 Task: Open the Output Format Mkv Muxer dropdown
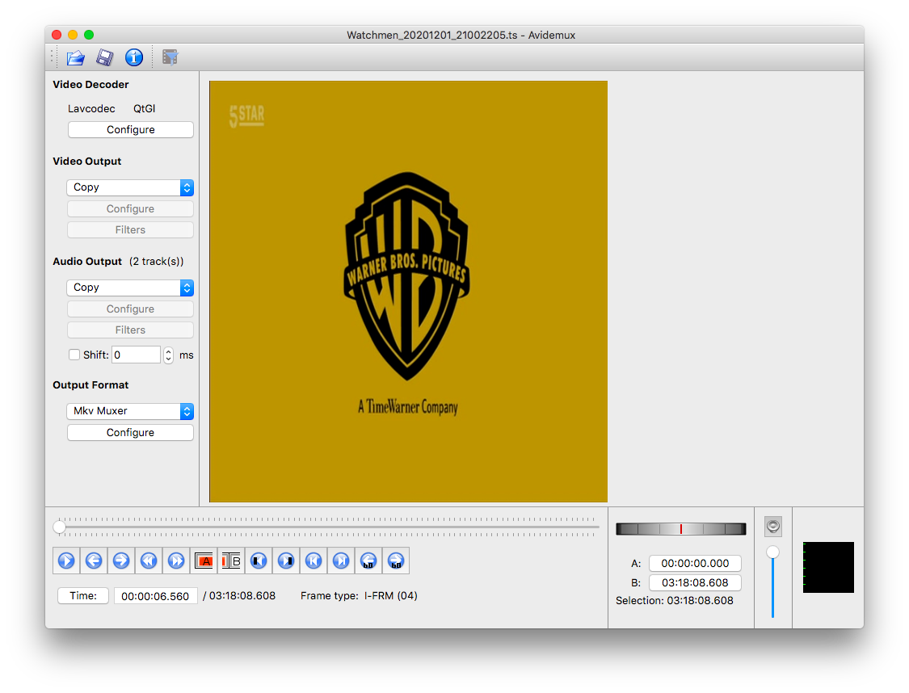click(x=130, y=411)
